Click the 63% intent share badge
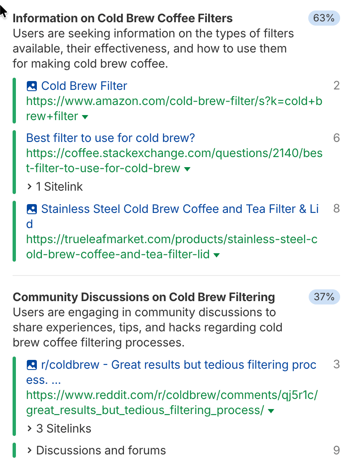This screenshot has width=351, height=467. 324,18
